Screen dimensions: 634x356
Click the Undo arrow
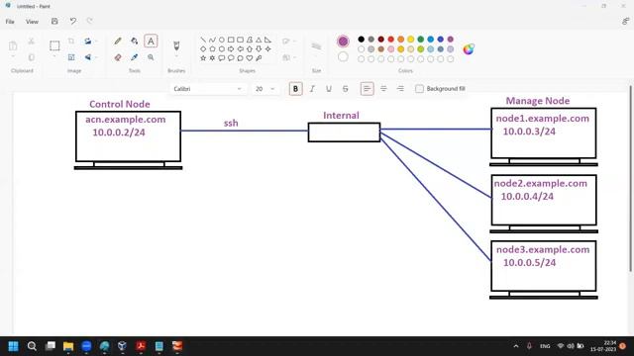72,21
